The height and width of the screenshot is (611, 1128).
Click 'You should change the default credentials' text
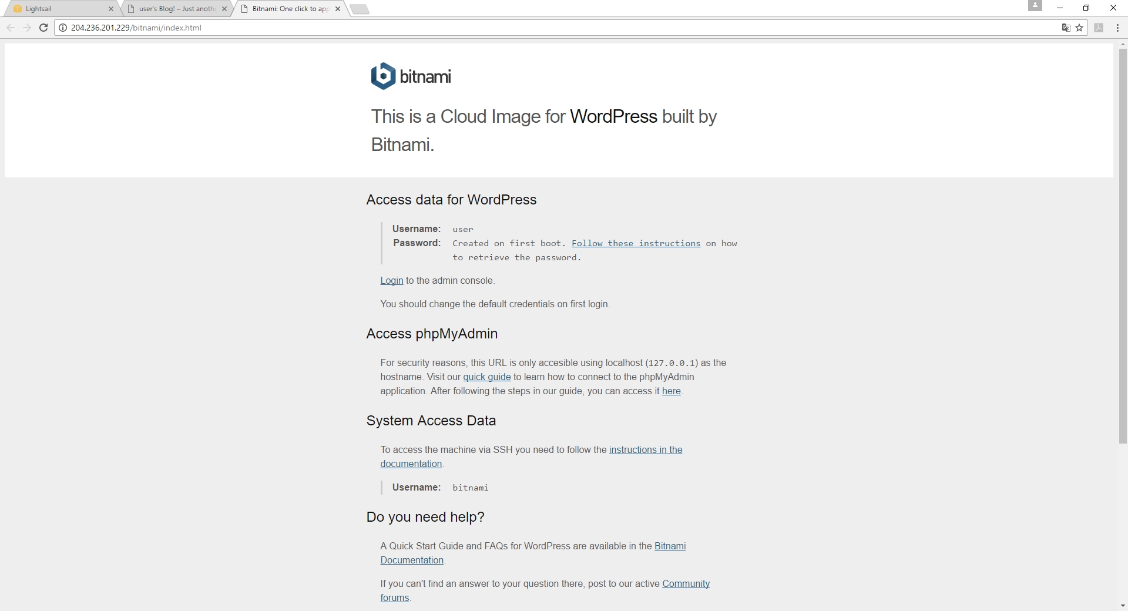click(x=495, y=304)
